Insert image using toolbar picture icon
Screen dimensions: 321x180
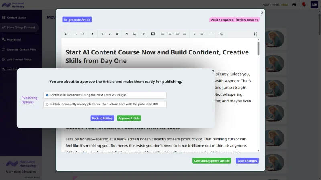click(x=153, y=34)
